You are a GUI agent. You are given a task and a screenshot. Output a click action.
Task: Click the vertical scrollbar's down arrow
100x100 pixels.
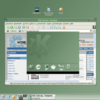coord(95,79)
